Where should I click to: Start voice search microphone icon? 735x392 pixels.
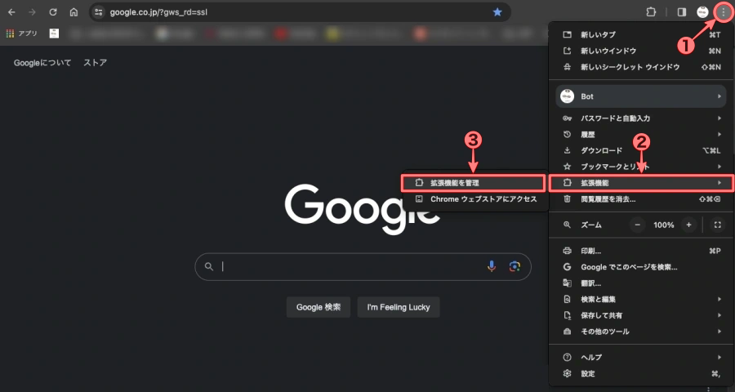(x=492, y=266)
